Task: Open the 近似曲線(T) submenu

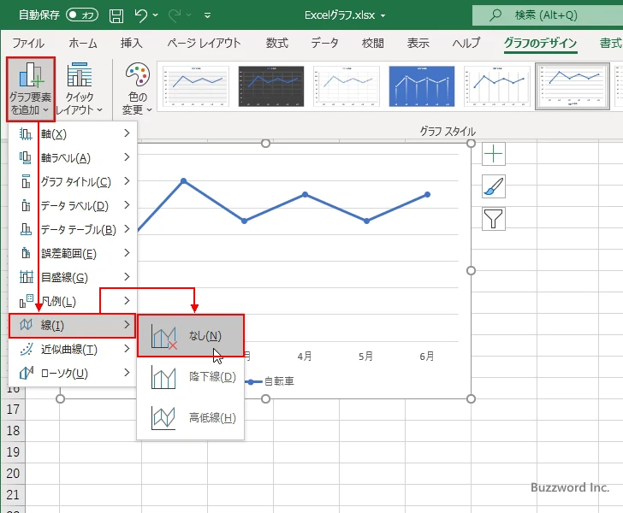Action: 73,350
